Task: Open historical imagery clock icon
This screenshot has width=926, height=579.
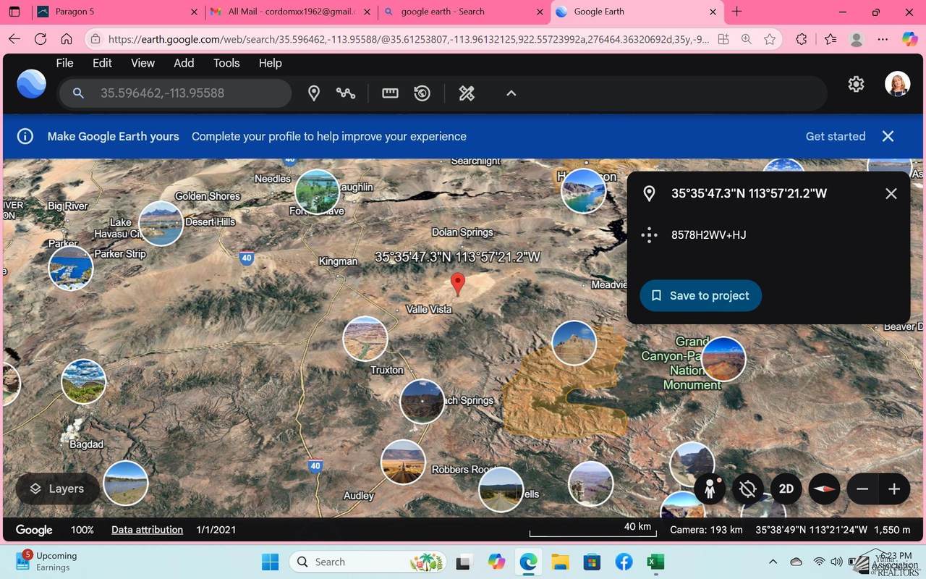Action: 422,93
